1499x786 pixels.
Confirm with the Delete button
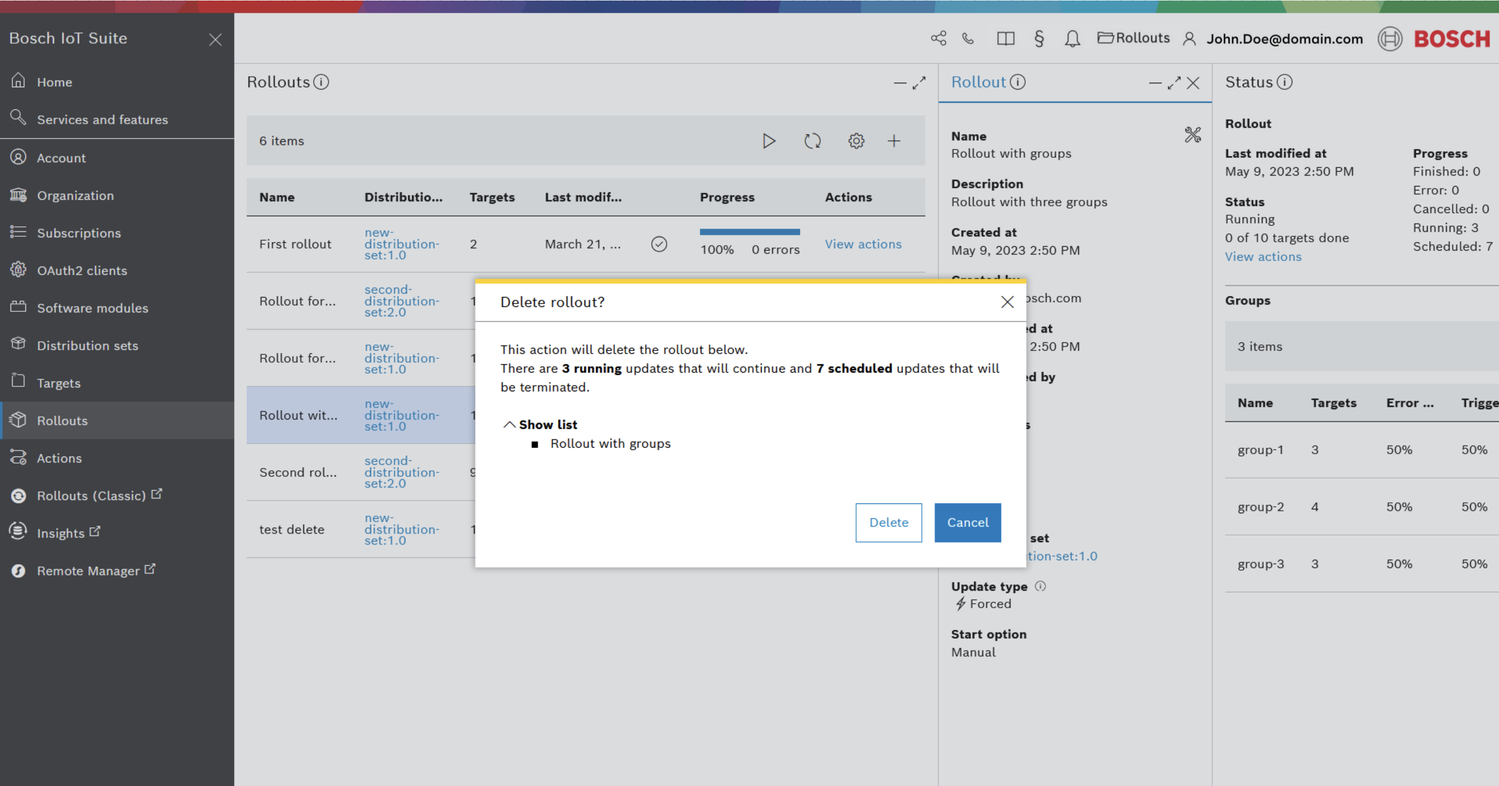[888, 522]
